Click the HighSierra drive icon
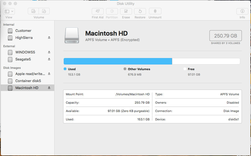Image resolution: width=251 pixels, height=156 pixels. [x=10, y=38]
